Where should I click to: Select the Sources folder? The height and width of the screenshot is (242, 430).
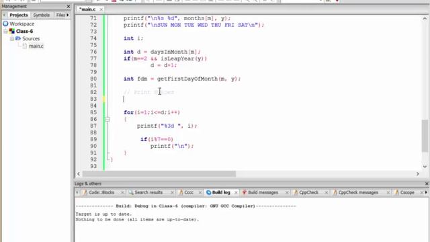pyautogui.click(x=31, y=39)
